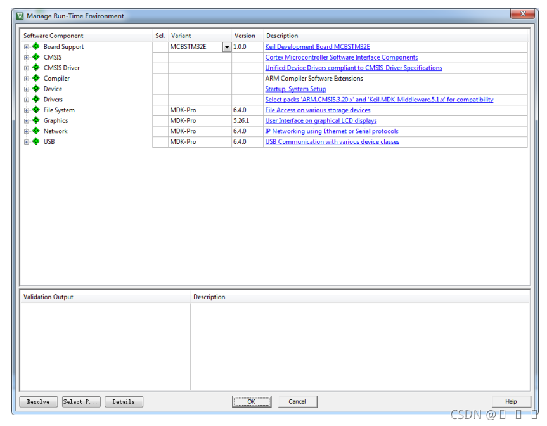Click the green diamond icon next to Graphics
Image resolution: width=547 pixels, height=426 pixels.
35,120
